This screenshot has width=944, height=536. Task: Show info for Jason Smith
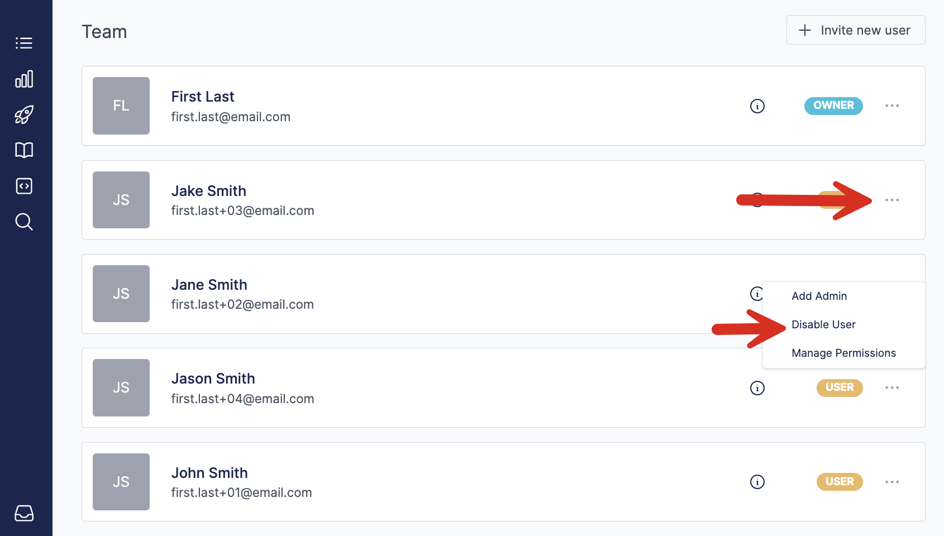click(757, 388)
